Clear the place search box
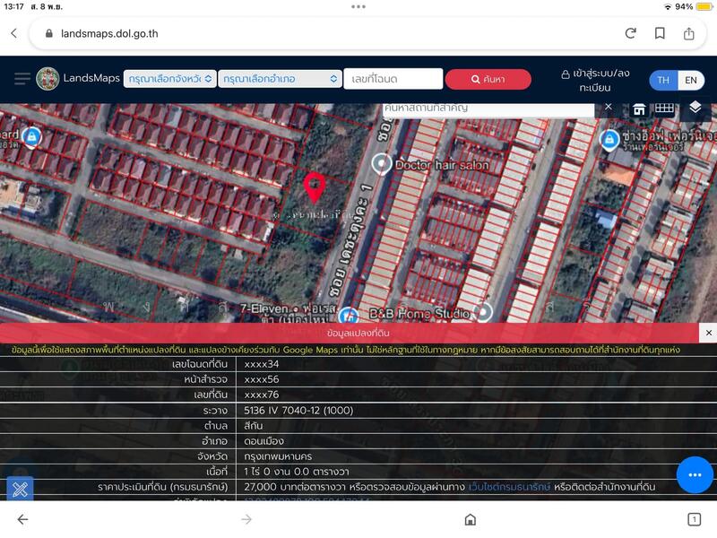 click(608, 107)
